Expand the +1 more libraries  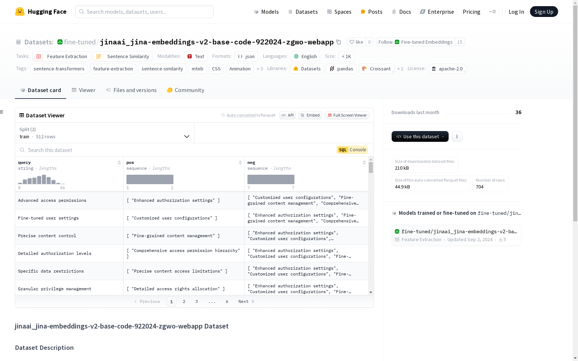point(400,69)
